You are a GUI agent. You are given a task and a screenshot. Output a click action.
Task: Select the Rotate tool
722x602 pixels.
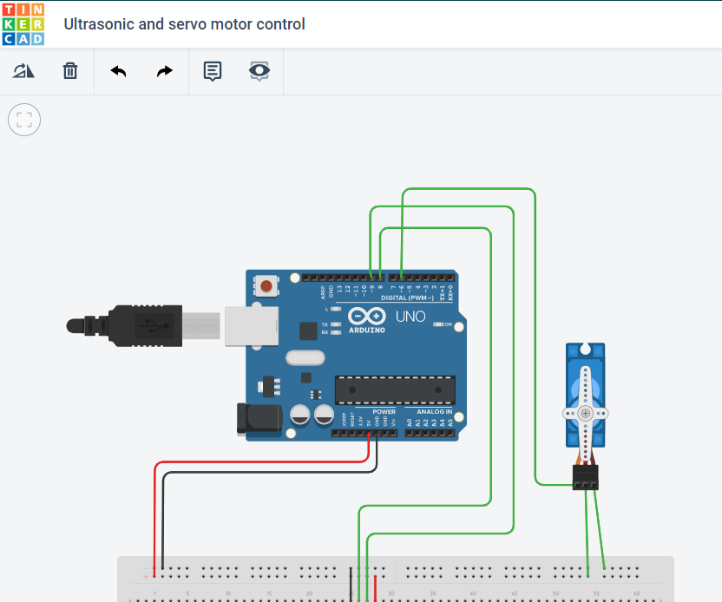pyautogui.click(x=23, y=70)
